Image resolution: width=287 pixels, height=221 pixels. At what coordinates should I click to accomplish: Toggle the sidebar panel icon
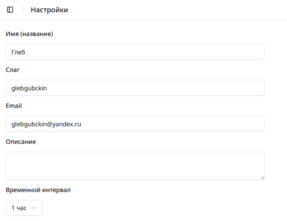10,10
